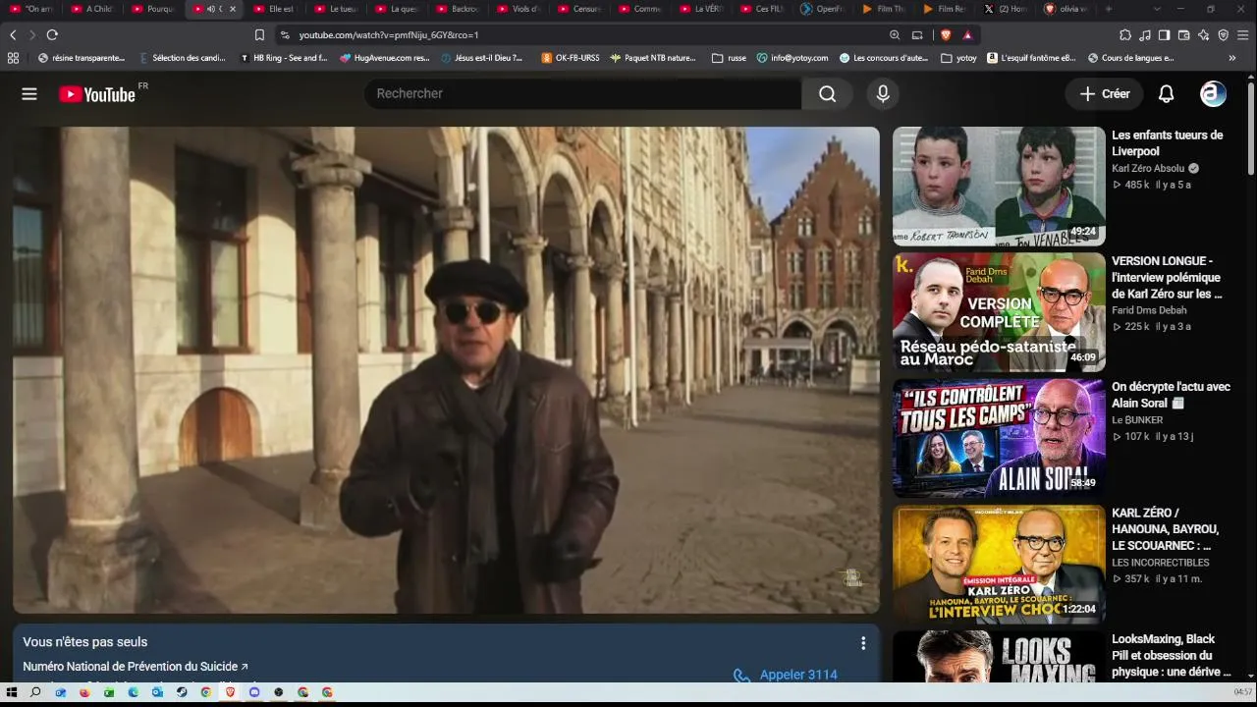Open the 'OK-FB-URSS' bookmark
Image resolution: width=1257 pixels, height=707 pixels.
click(x=571, y=58)
